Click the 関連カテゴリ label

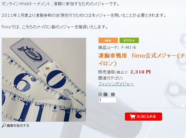pos(110,78)
